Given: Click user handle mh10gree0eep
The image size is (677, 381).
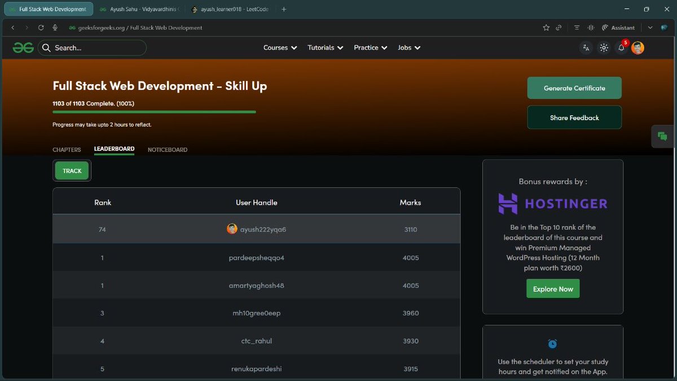Looking at the screenshot, I should pos(257,313).
